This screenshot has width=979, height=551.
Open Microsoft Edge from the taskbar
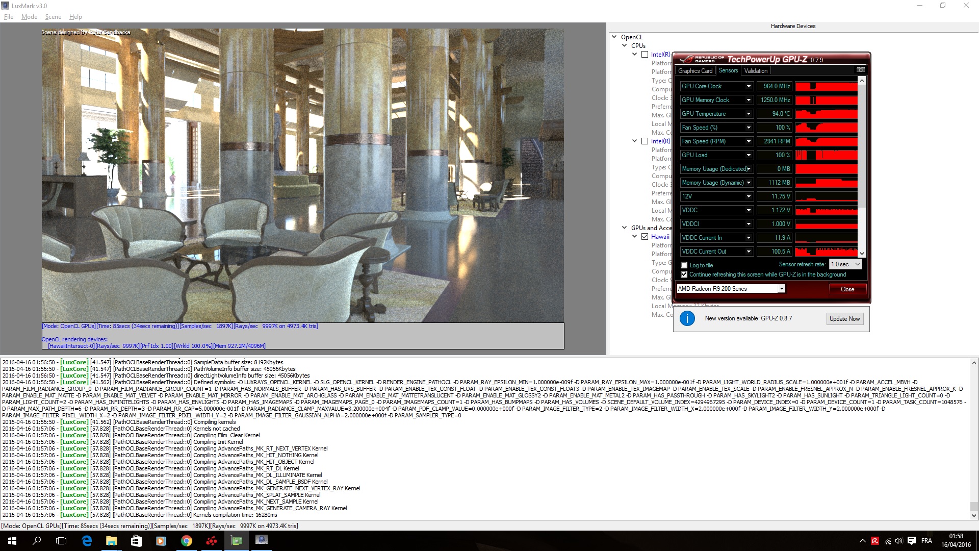tap(87, 541)
